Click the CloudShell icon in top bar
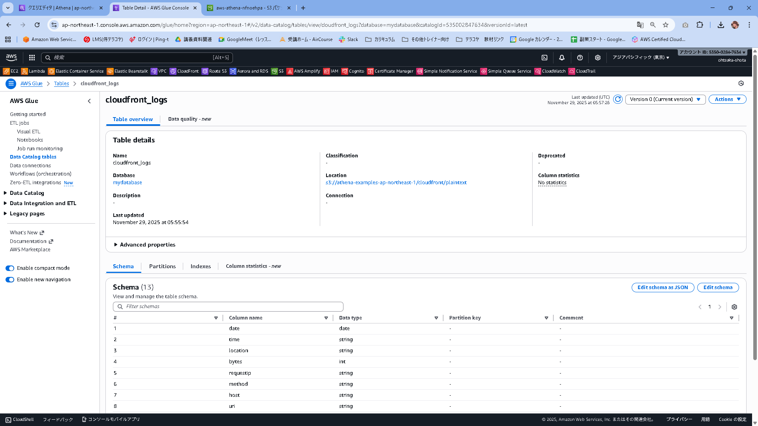758x426 pixels. pyautogui.click(x=544, y=58)
